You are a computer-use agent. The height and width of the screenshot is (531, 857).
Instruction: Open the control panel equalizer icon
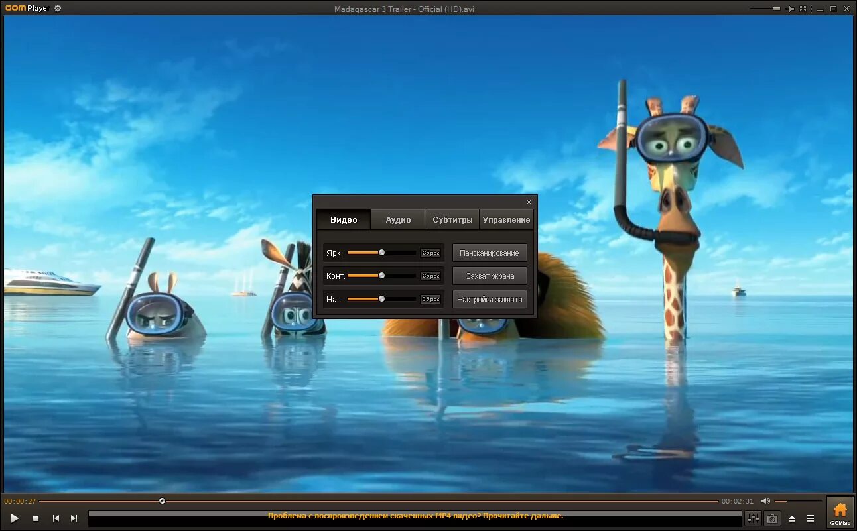point(753,518)
